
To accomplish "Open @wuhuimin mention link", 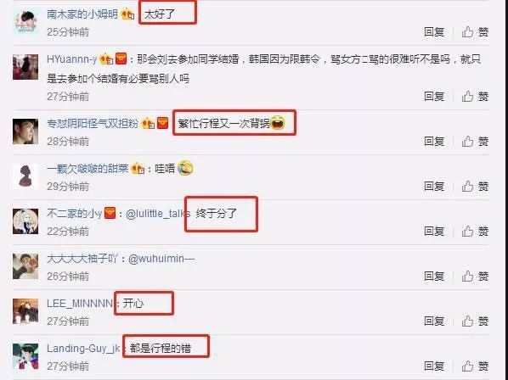I will point(161,259).
